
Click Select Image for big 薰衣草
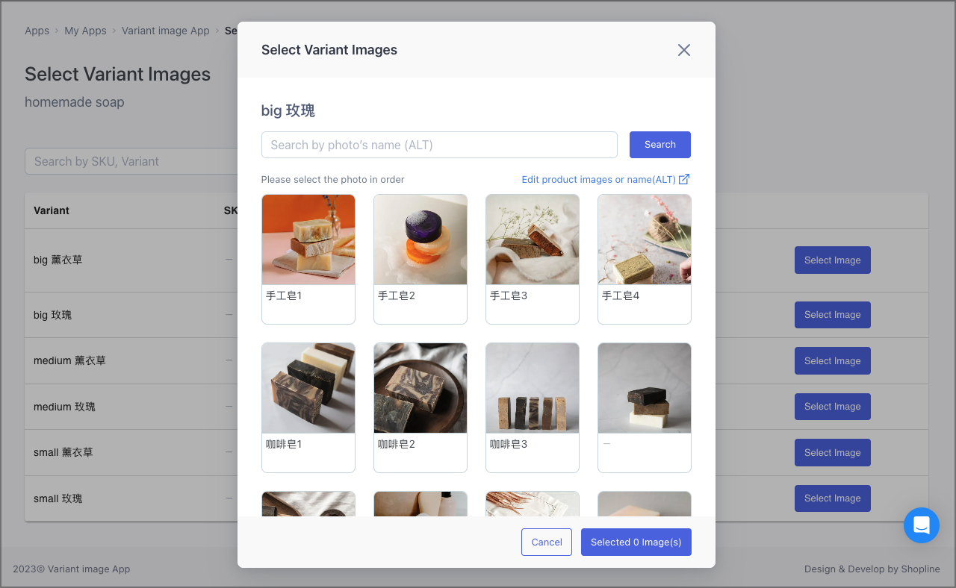833,260
